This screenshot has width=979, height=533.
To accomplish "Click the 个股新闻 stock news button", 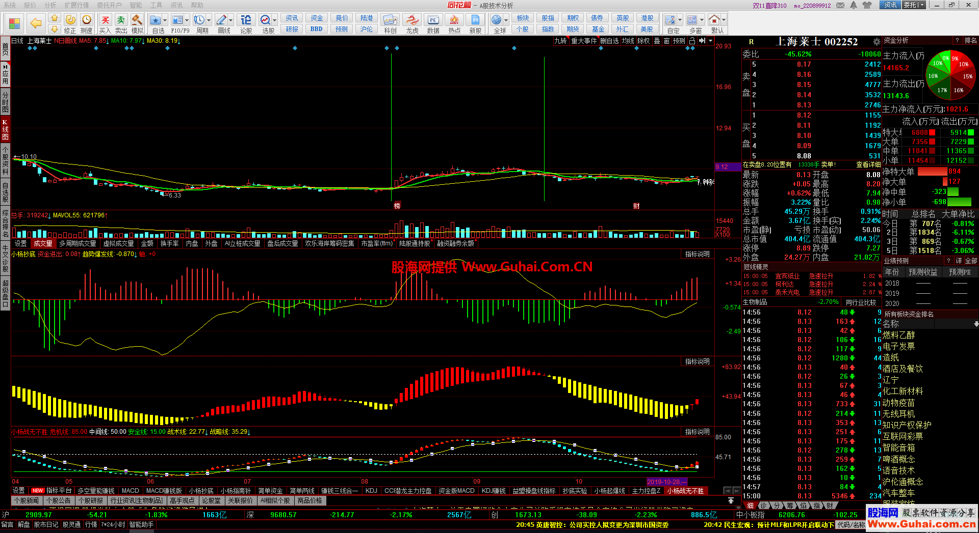I will (27, 500).
